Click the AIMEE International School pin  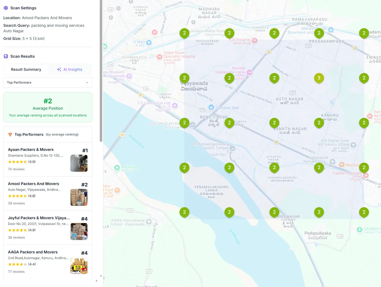click(x=149, y=222)
